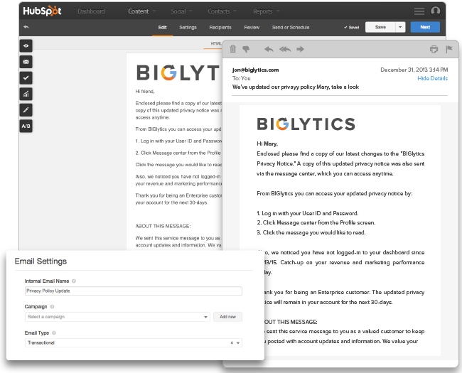Open the Social dropdown menu
The width and height of the screenshot is (462, 373).
point(181,11)
